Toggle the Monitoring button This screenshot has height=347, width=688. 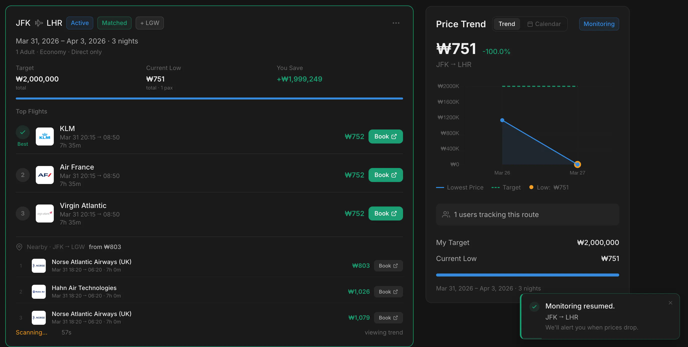click(x=599, y=24)
